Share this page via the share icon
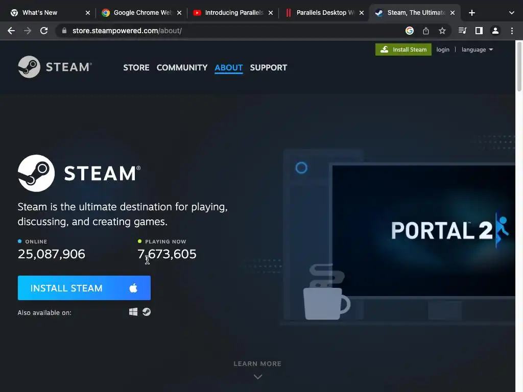 425,31
